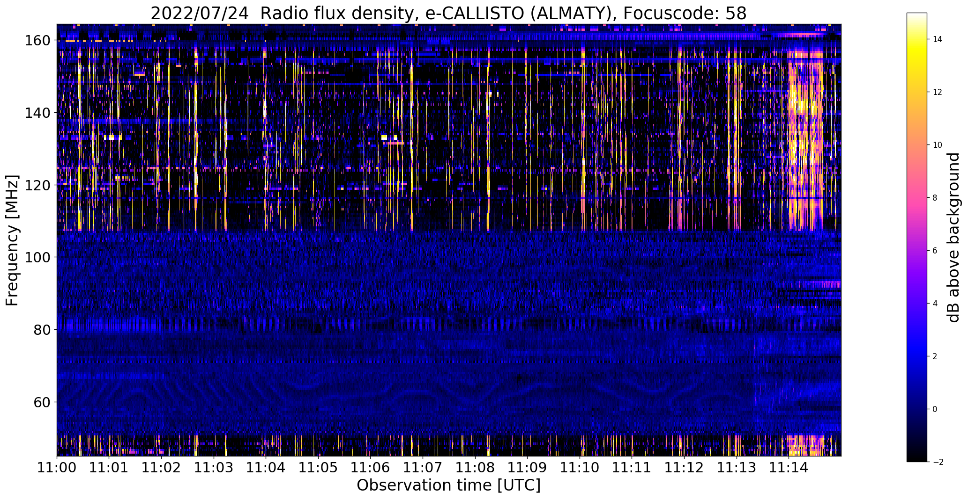Click the 11:06 time tick label
Screen dimensions: 968x499
coord(371,467)
